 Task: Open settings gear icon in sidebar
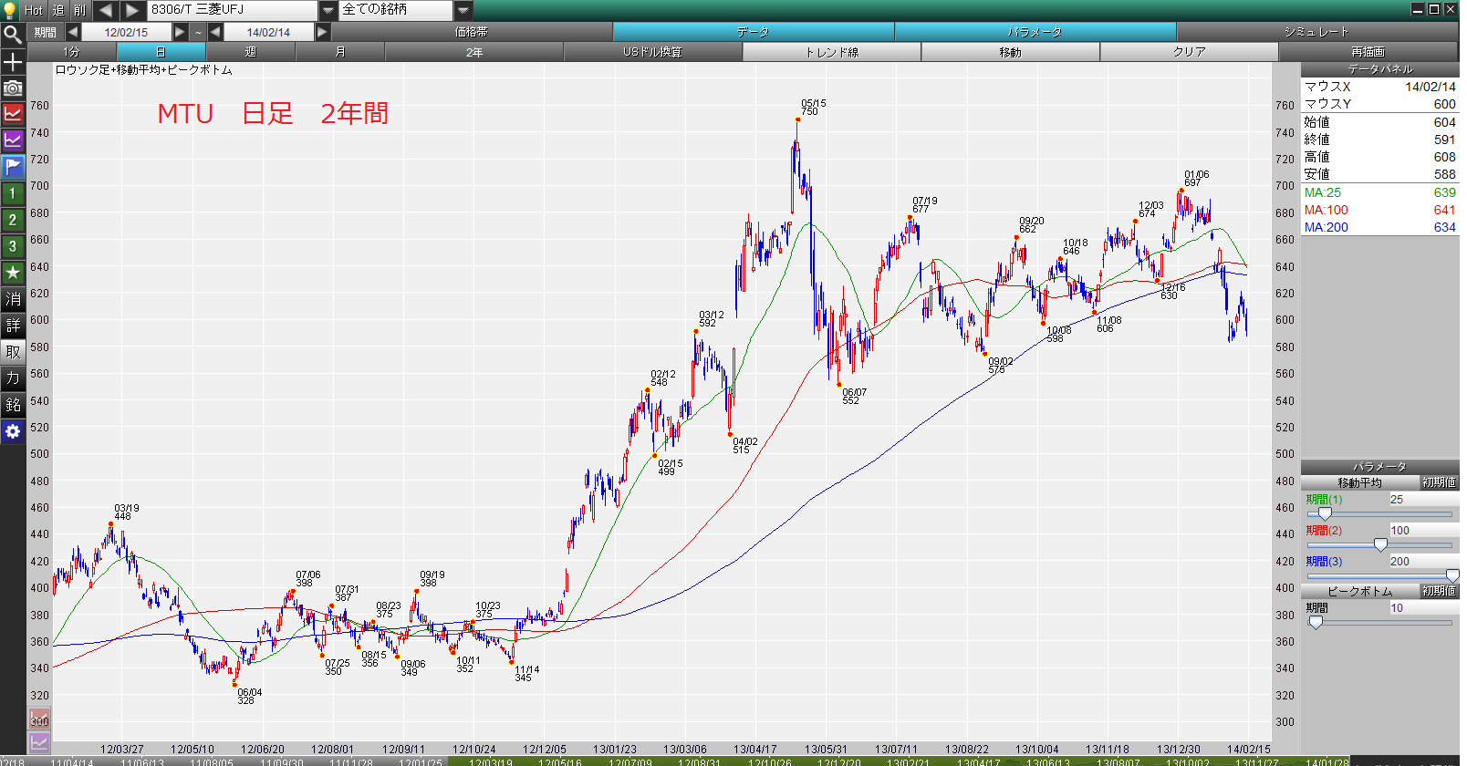tap(13, 431)
